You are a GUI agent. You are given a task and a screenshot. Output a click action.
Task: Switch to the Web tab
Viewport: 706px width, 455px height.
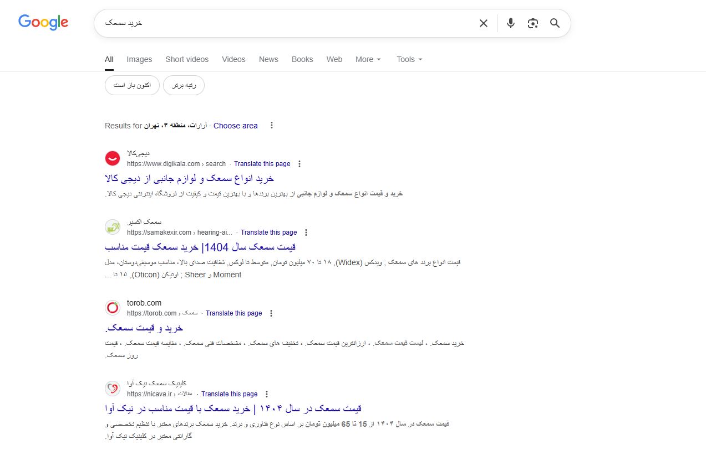334,59
